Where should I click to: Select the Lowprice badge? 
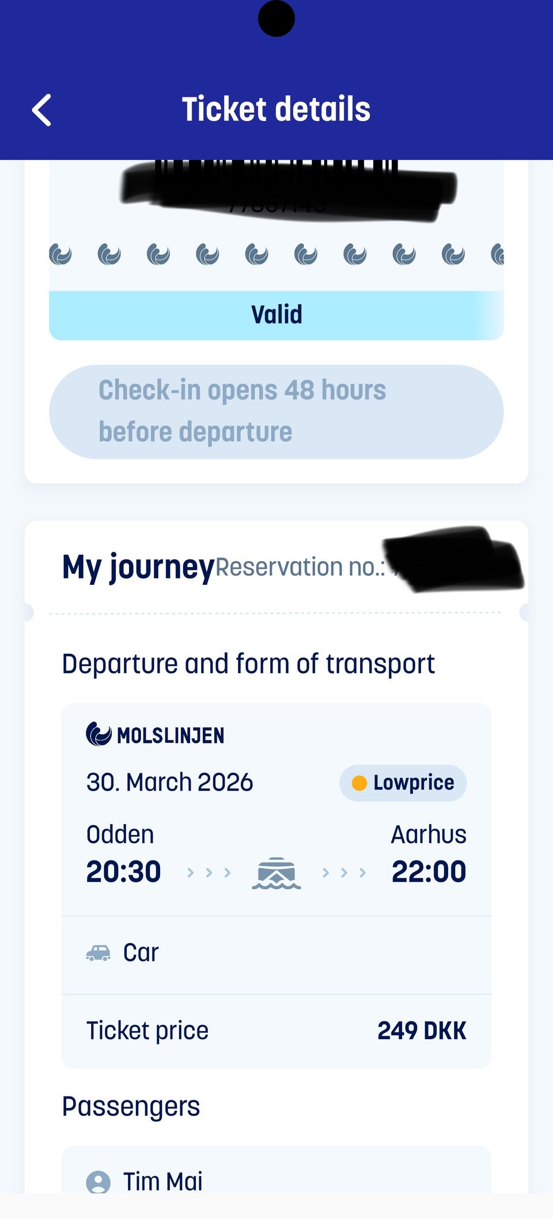point(403,783)
